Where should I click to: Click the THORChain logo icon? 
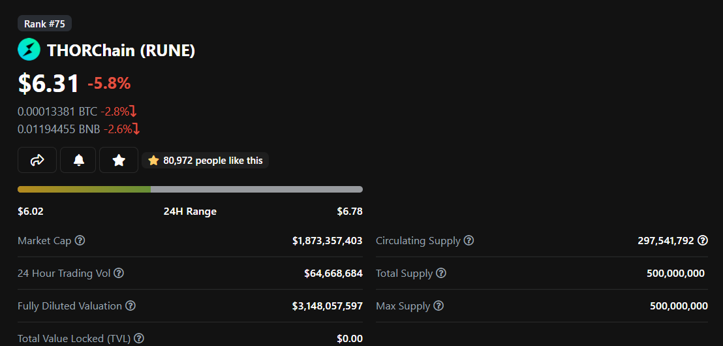pyautogui.click(x=29, y=50)
